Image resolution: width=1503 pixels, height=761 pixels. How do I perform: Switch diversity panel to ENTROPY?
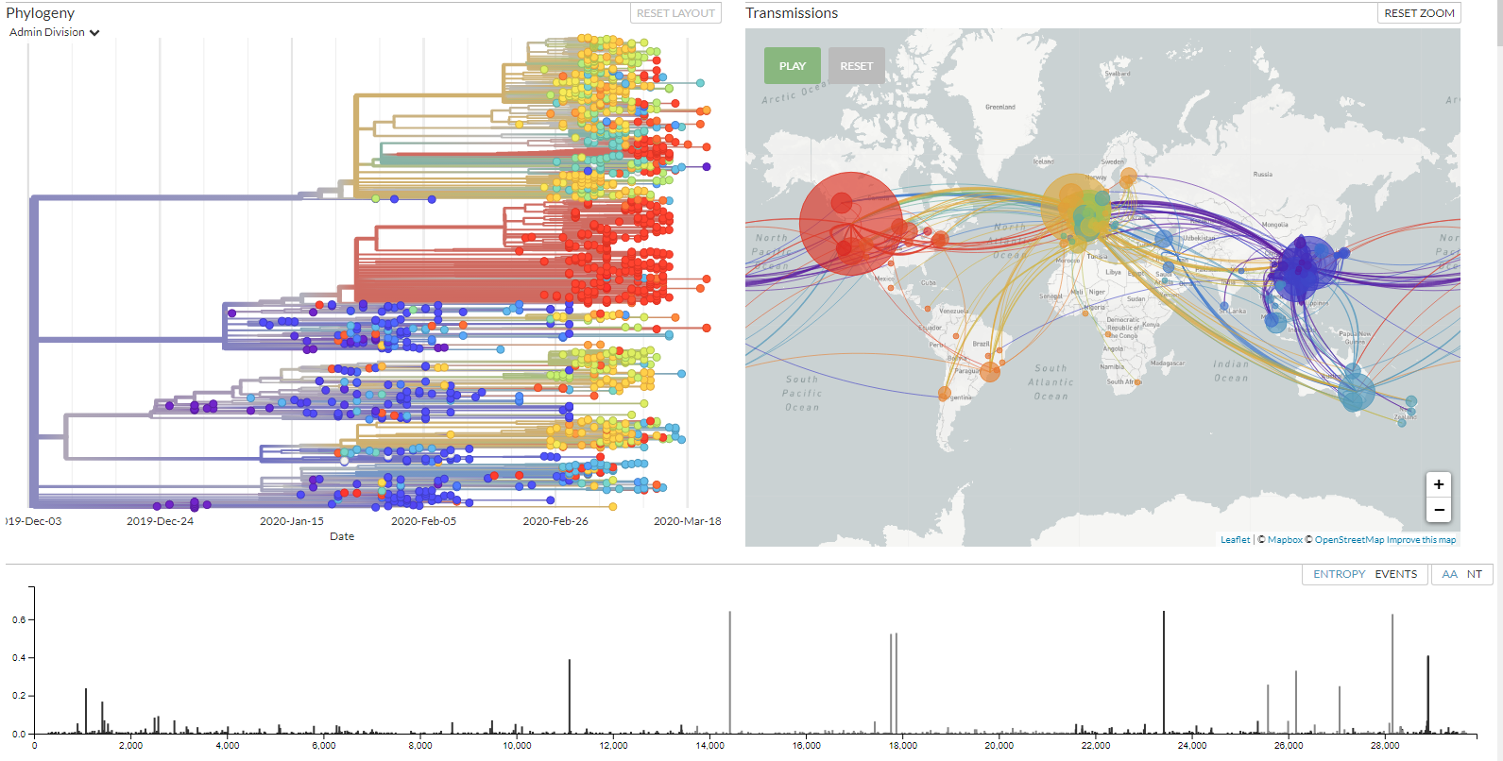tap(1339, 574)
